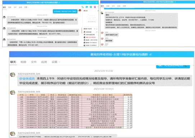Switch to the 相册 tab in bottom window
The width and height of the screenshot is (195, 138).
point(23,62)
